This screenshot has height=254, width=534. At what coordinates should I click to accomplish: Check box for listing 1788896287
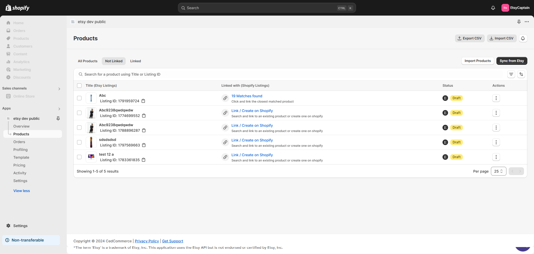tap(79, 128)
